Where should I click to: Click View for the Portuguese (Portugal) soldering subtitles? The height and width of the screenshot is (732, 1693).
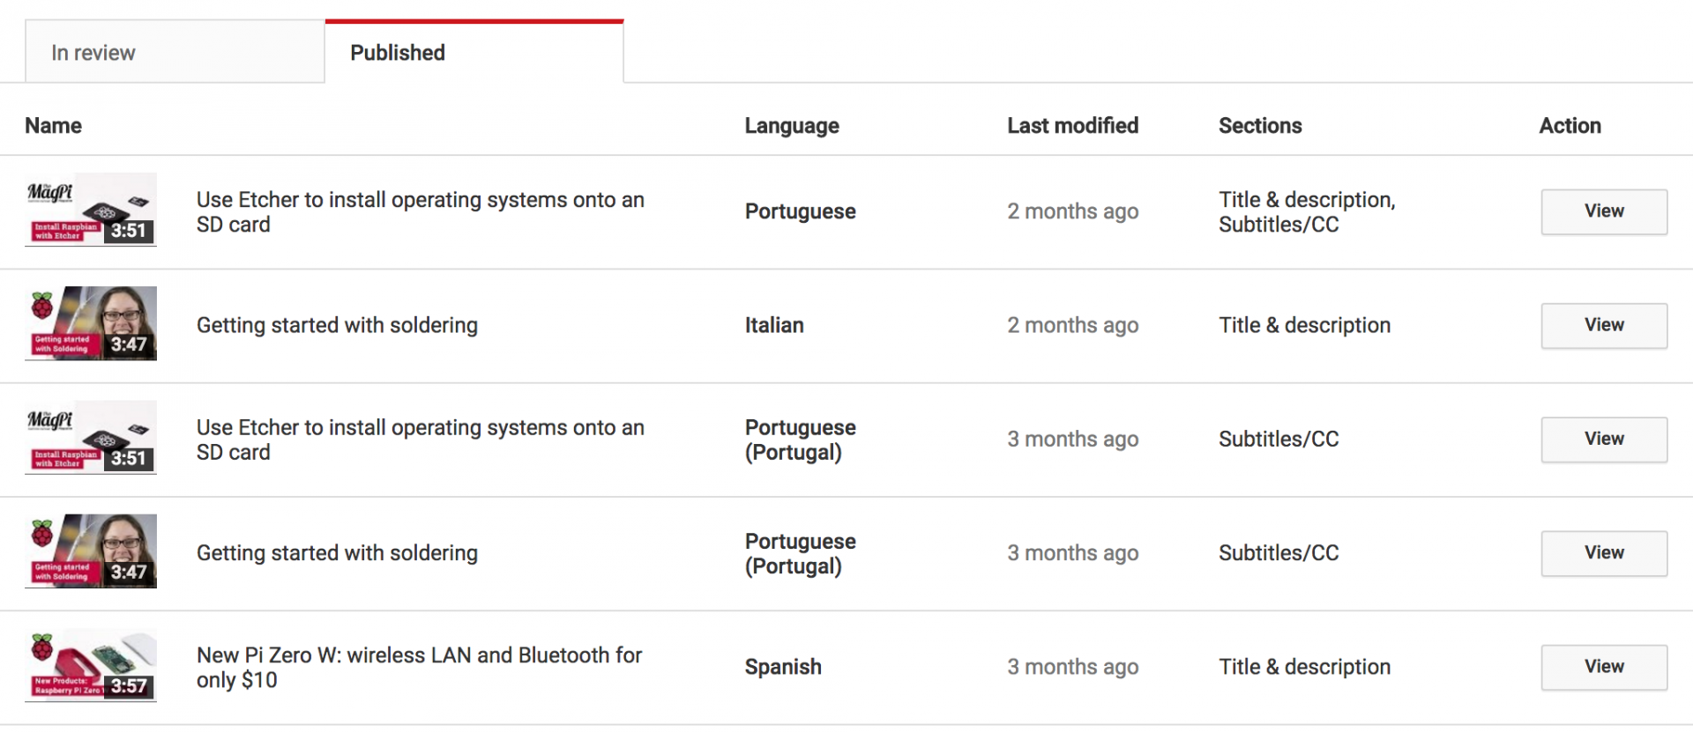click(x=1603, y=553)
